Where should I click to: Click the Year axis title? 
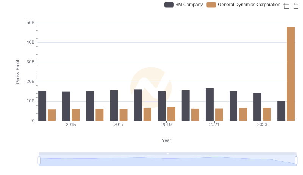tap(166, 140)
